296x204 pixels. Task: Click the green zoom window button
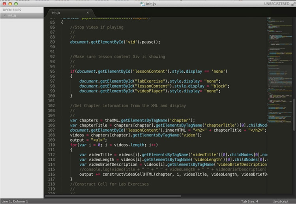coord(16,4)
